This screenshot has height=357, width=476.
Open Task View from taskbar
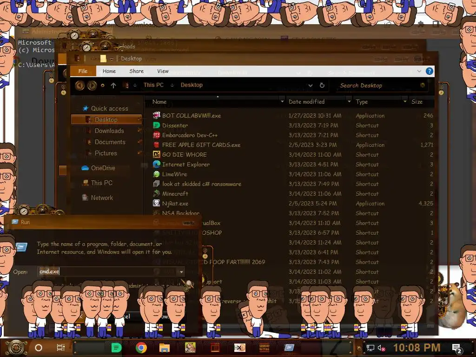(61, 348)
